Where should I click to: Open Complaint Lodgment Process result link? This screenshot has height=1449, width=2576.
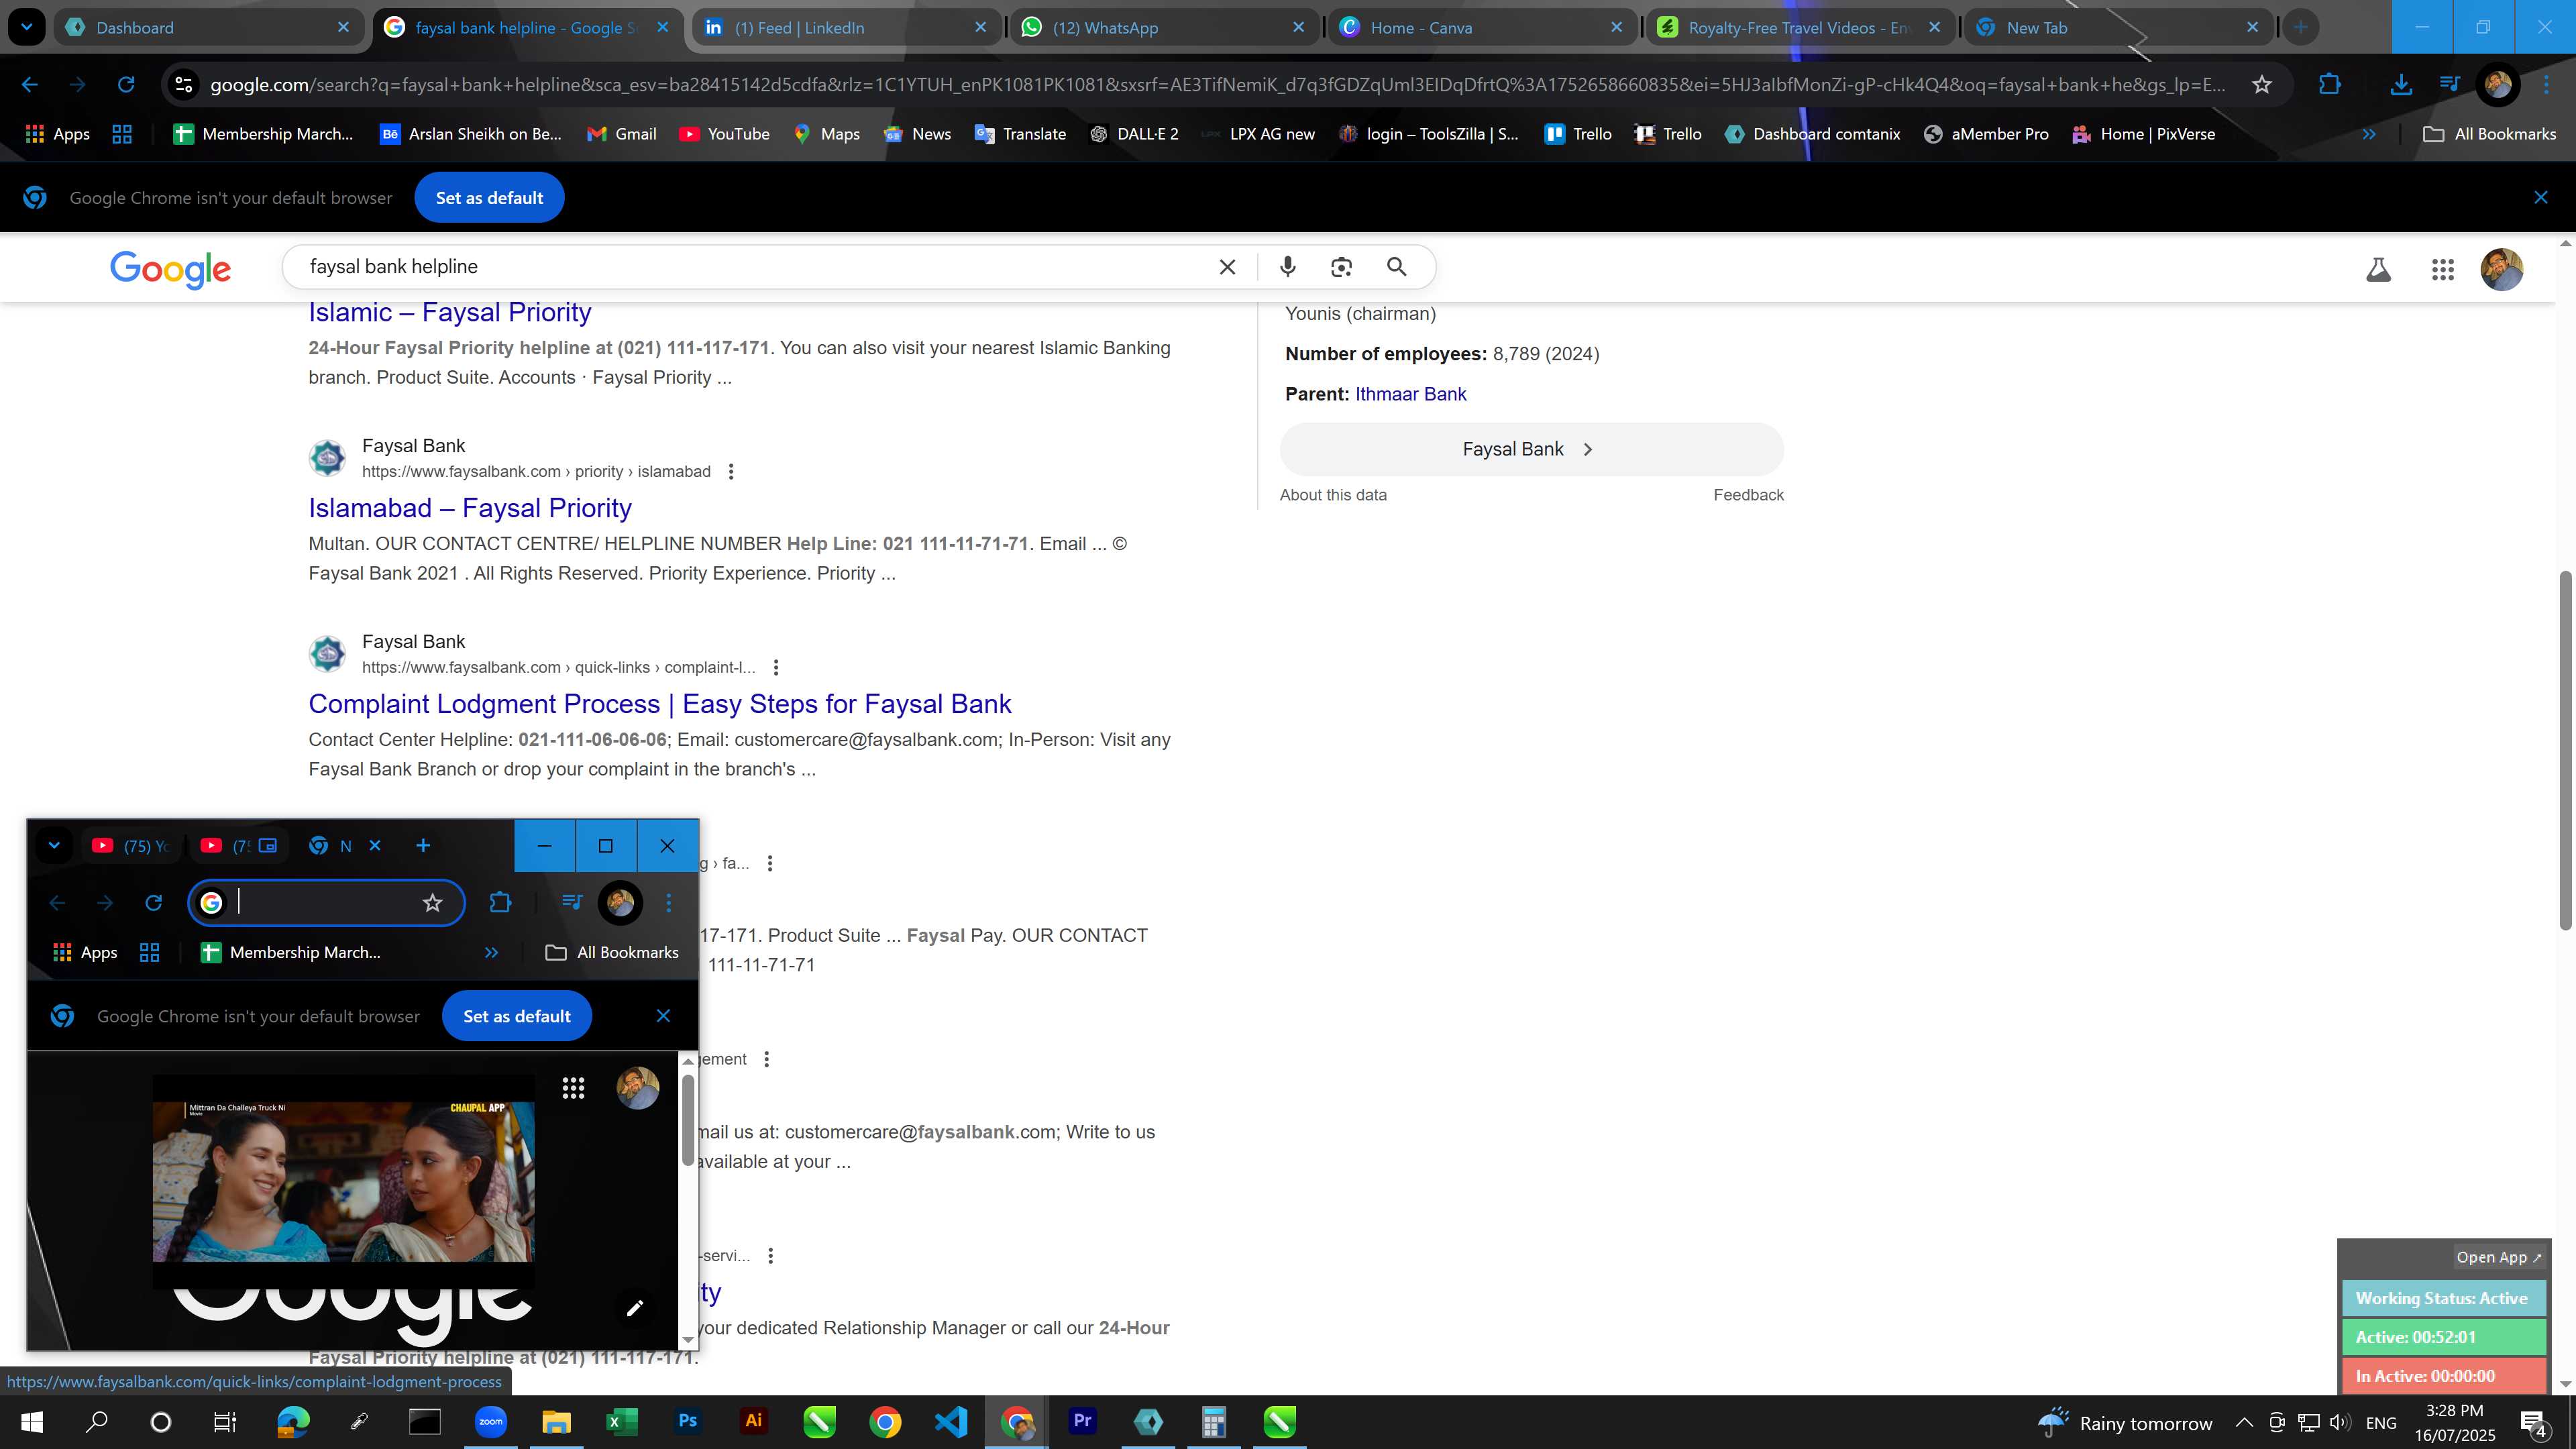[660, 704]
